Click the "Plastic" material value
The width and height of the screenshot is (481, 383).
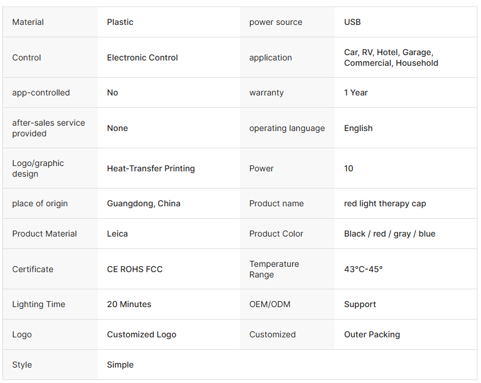point(120,22)
